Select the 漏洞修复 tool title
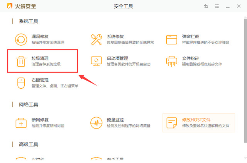 40,36
